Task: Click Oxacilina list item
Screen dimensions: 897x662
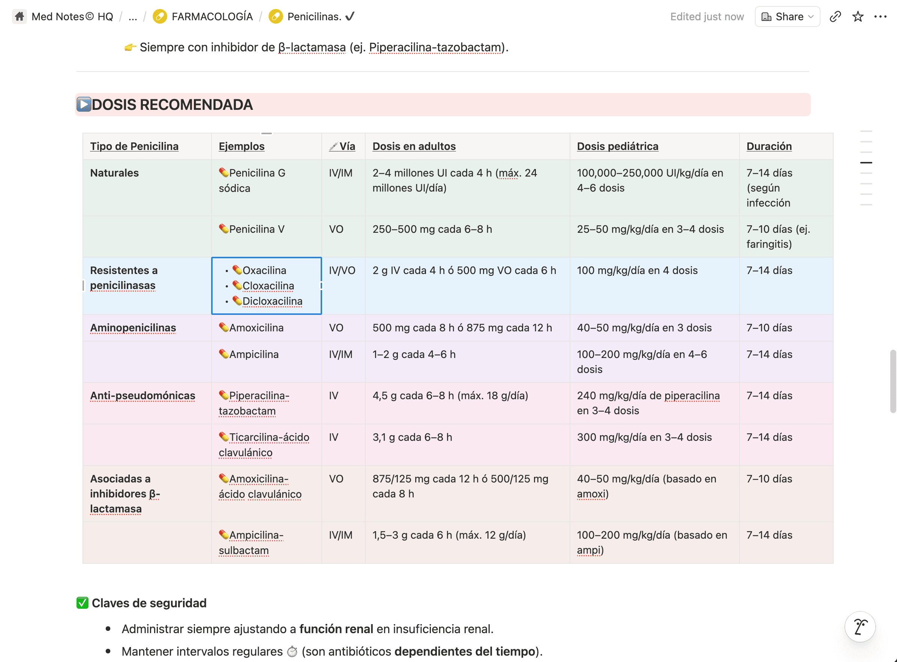Action: pos(264,271)
